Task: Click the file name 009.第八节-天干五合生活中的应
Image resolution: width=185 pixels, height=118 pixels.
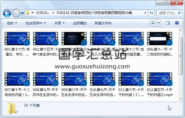Action: (x=74, y=92)
